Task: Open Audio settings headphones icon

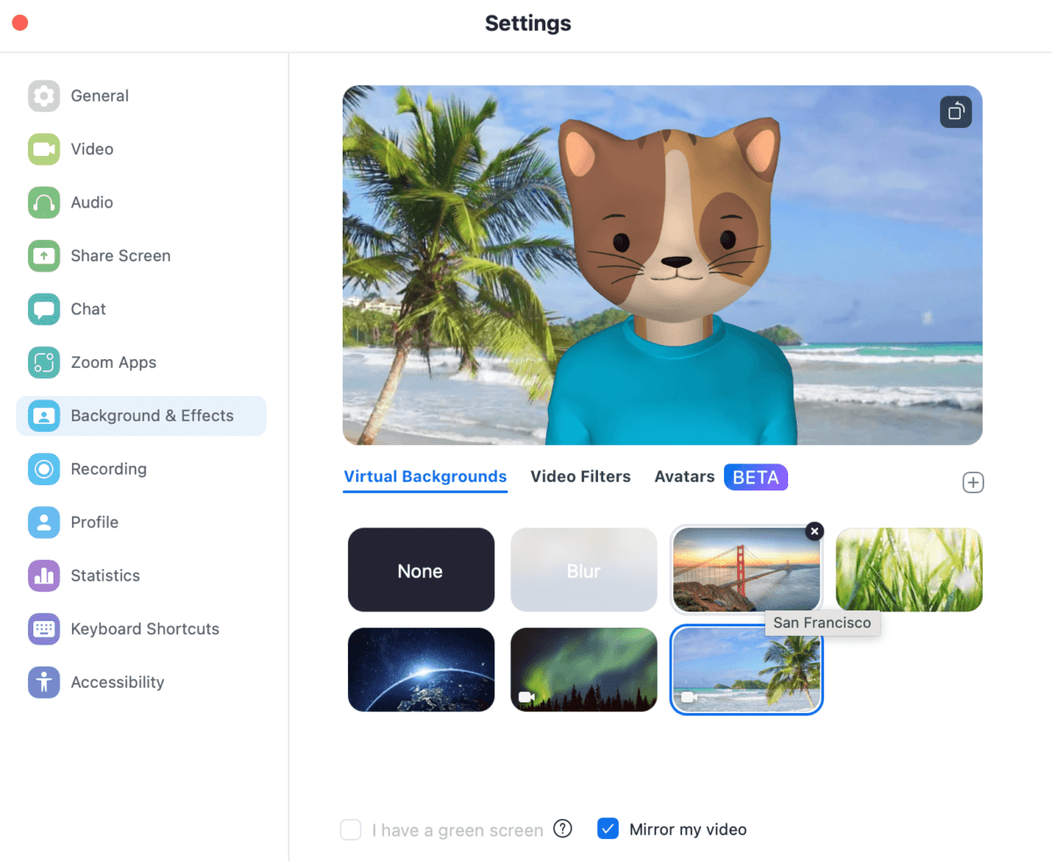Action: coord(44,202)
